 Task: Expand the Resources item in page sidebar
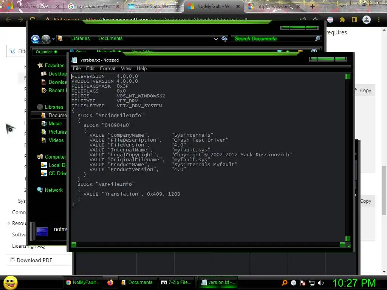[x=9, y=223]
